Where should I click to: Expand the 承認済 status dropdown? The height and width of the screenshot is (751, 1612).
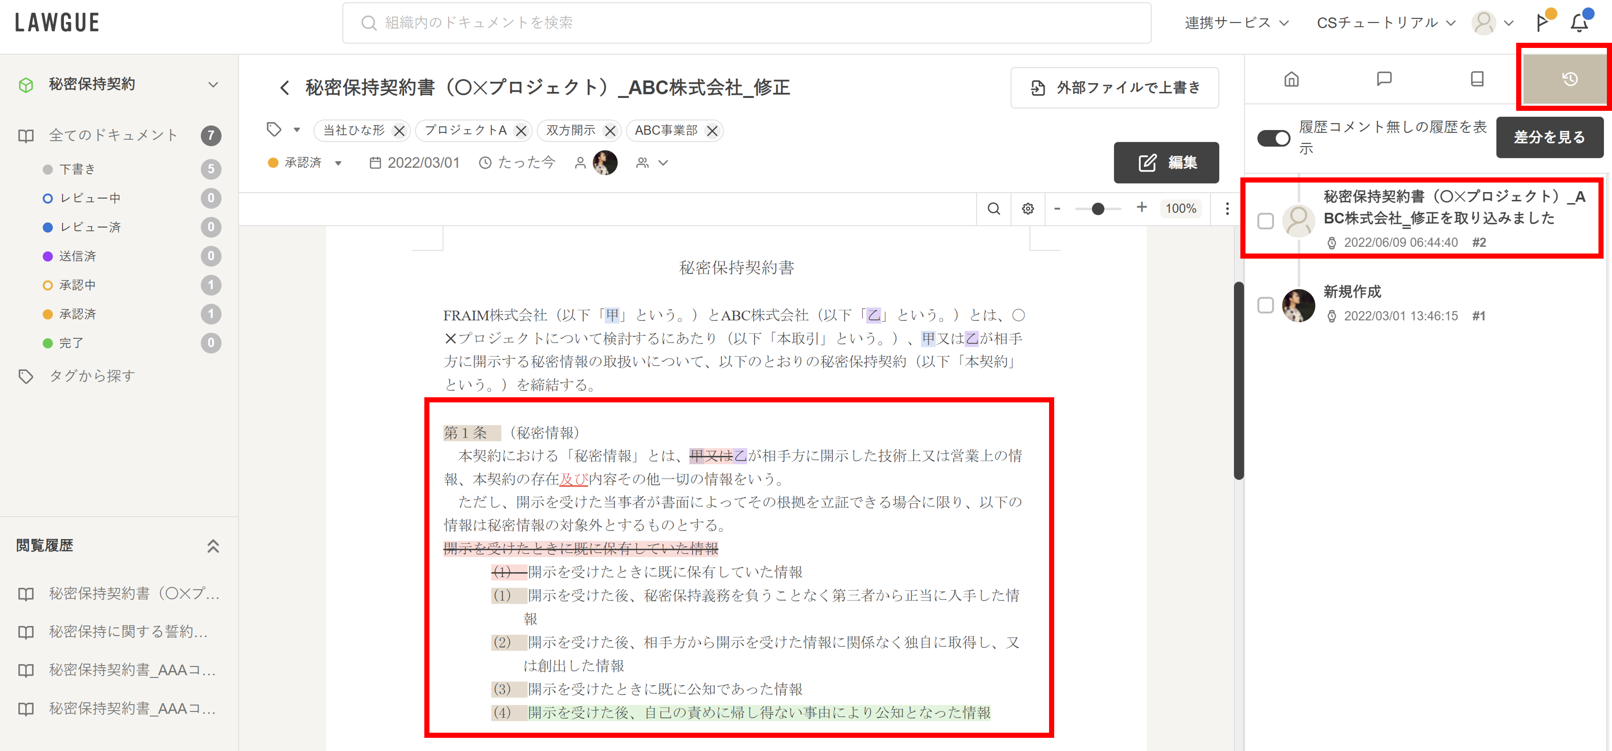[x=338, y=164]
